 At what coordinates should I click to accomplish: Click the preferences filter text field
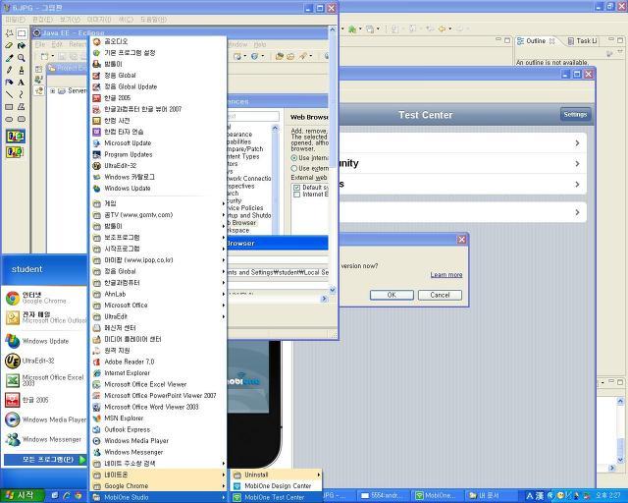[x=253, y=117]
